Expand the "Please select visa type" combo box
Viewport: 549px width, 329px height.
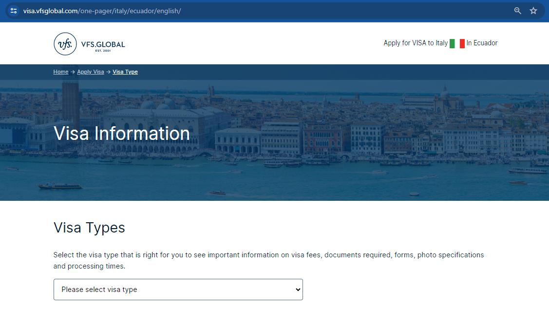pos(178,290)
